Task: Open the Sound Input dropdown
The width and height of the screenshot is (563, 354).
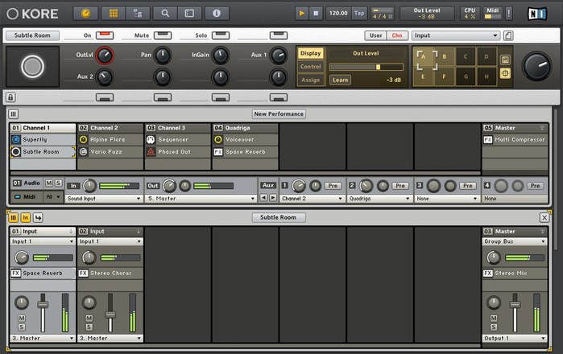Action: coord(104,199)
